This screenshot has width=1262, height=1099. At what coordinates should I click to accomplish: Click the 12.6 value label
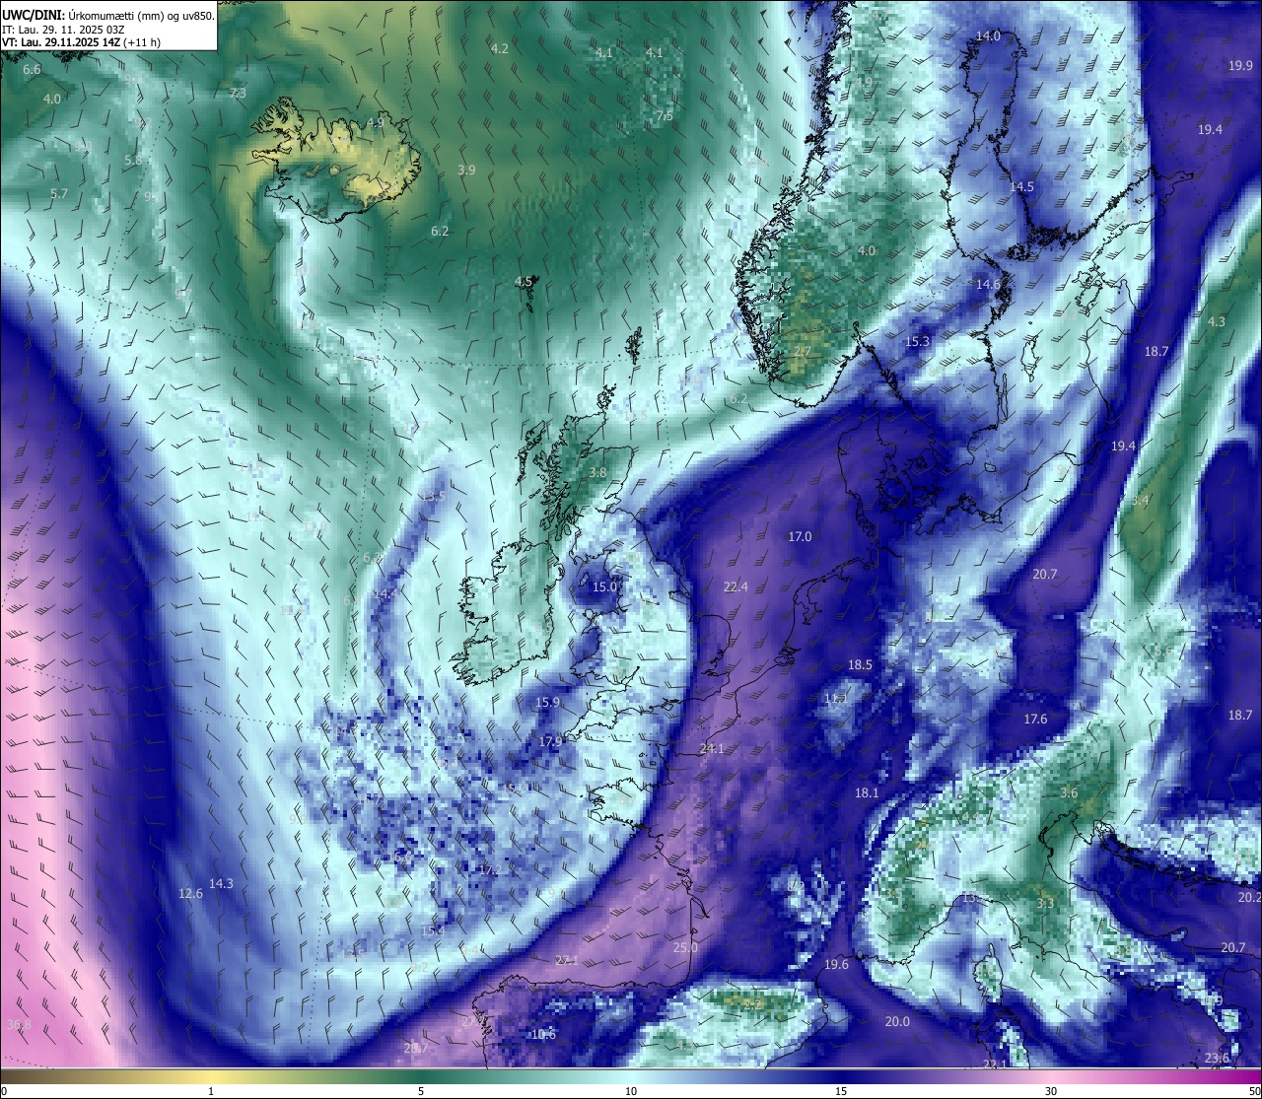pyautogui.click(x=190, y=893)
